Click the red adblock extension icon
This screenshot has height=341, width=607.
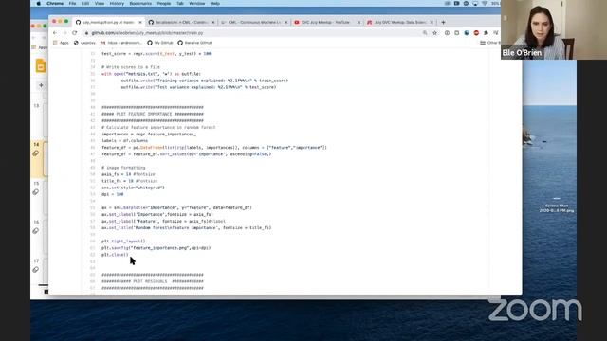(x=476, y=33)
